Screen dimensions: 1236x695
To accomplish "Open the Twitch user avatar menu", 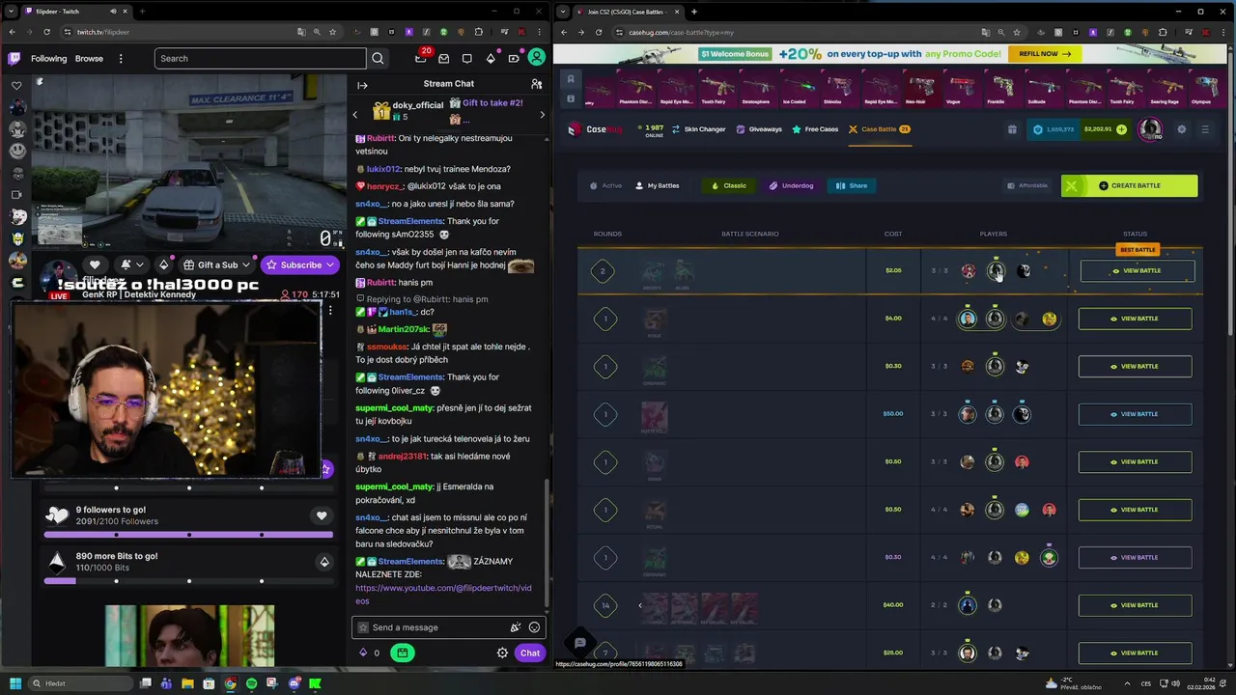I will [x=537, y=58].
